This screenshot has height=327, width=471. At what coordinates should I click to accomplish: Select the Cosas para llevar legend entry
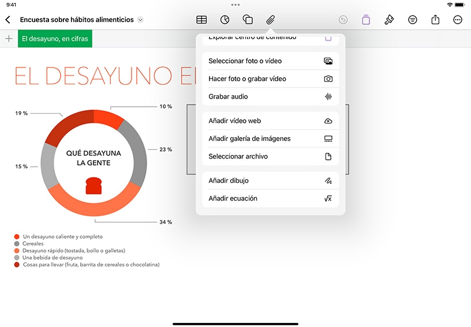coord(87,265)
